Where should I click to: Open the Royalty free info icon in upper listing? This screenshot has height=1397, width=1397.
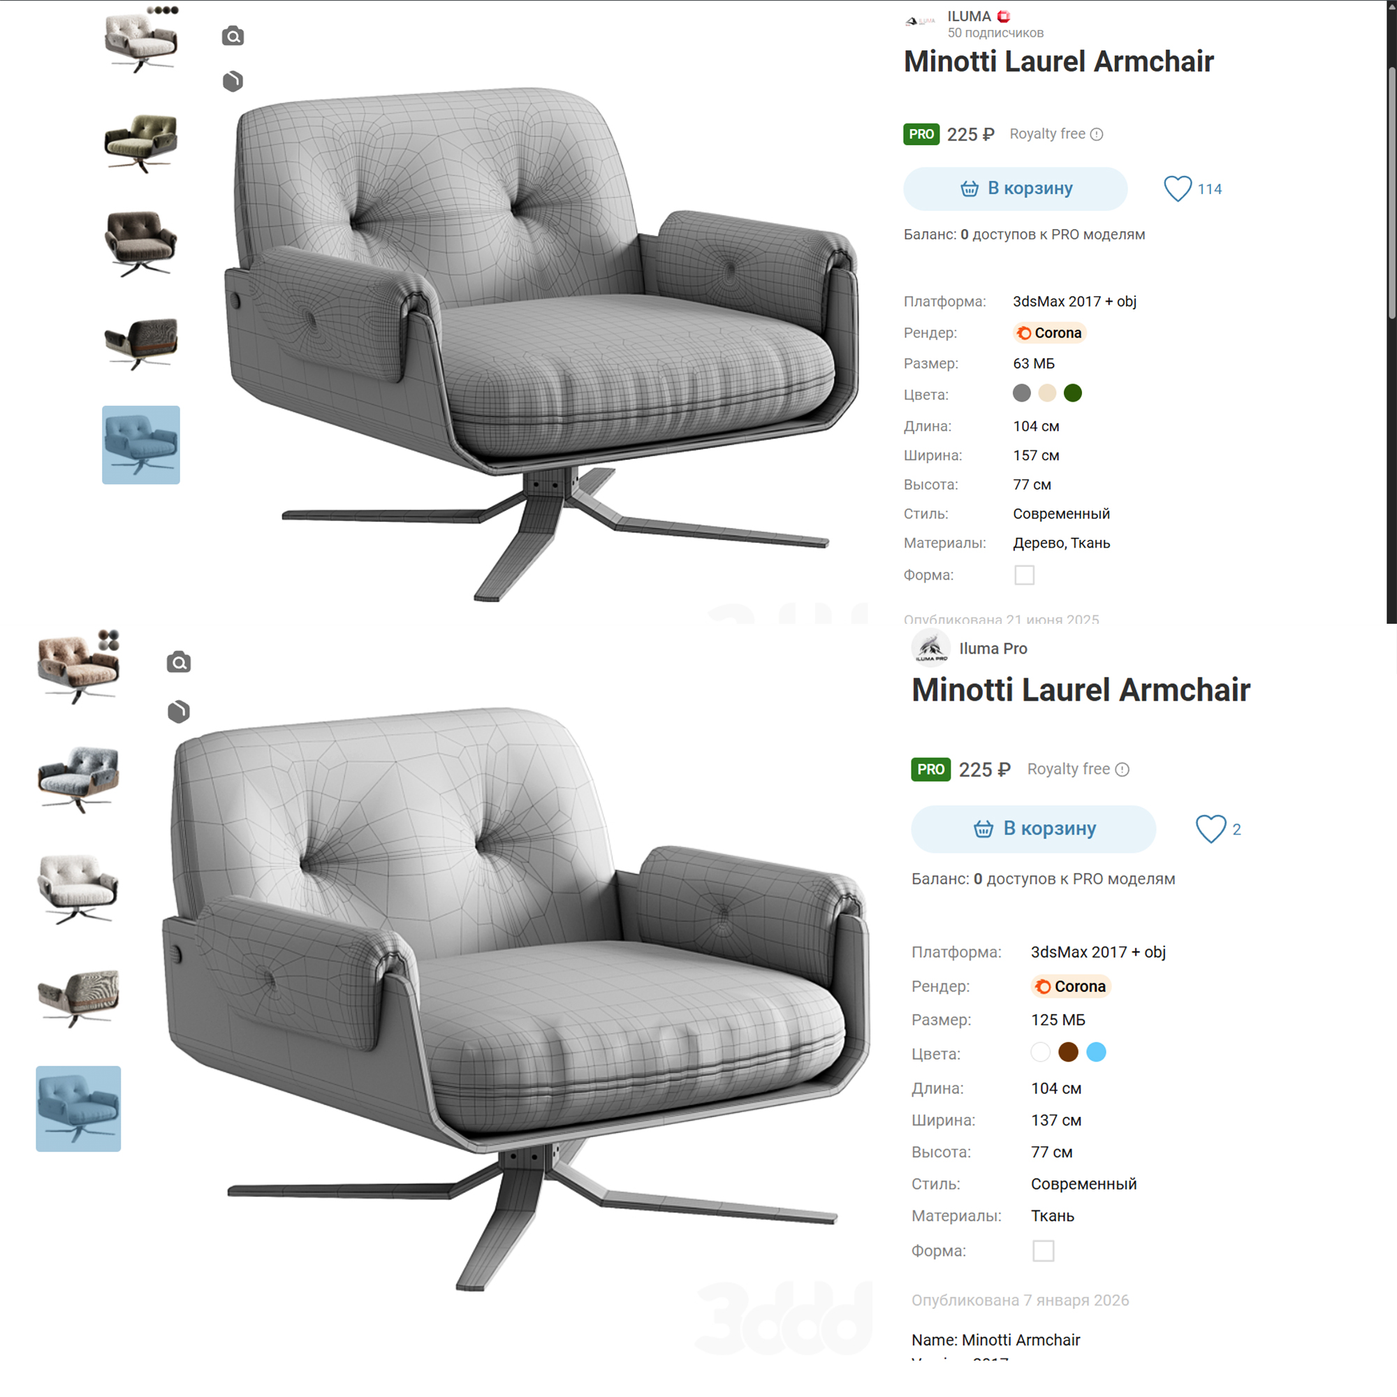point(1096,135)
